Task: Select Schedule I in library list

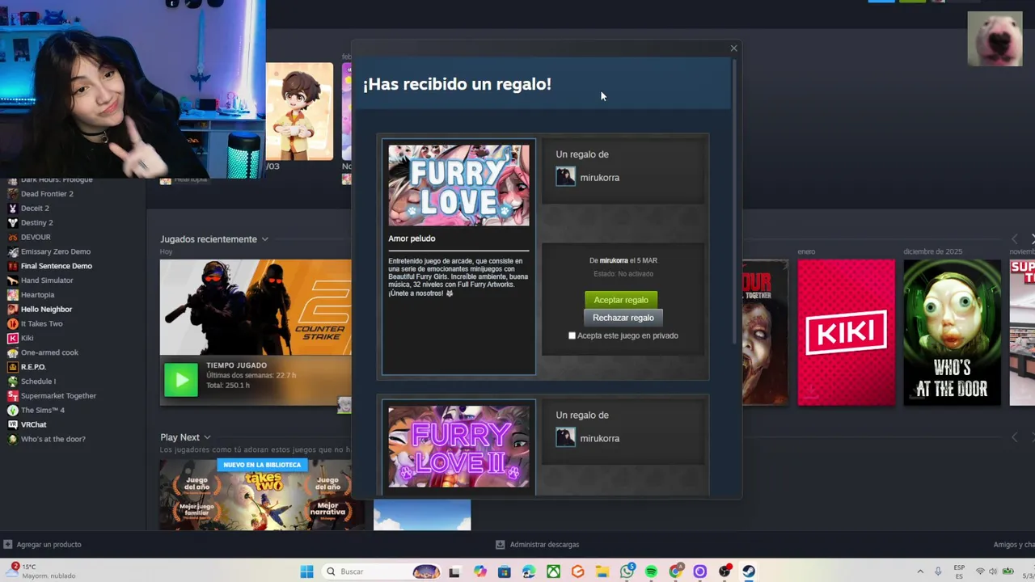Action: (38, 382)
